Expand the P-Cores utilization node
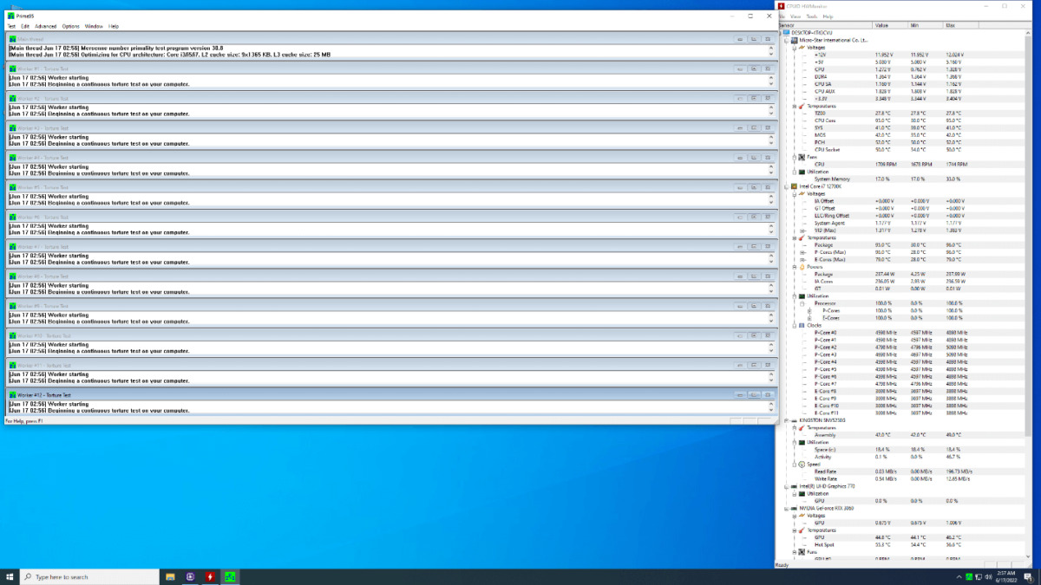Screen dimensions: 1041x585 (x=809, y=310)
